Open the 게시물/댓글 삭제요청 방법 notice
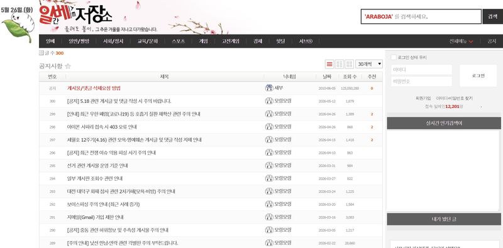 (94, 88)
